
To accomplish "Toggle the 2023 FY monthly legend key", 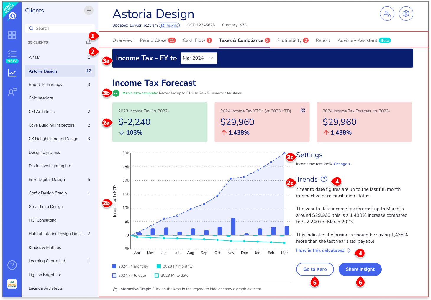I will 174,266.
